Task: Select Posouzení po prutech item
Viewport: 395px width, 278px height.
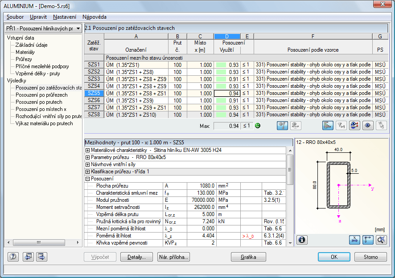Action: click(x=39, y=102)
